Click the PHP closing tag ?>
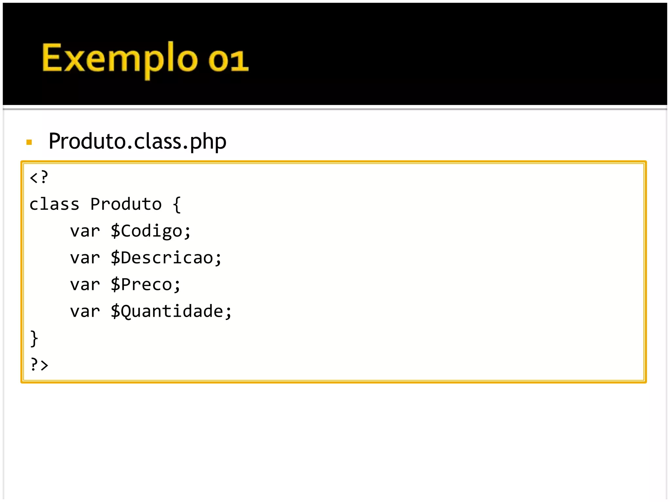Viewport: 670px width, 502px height. (39, 364)
